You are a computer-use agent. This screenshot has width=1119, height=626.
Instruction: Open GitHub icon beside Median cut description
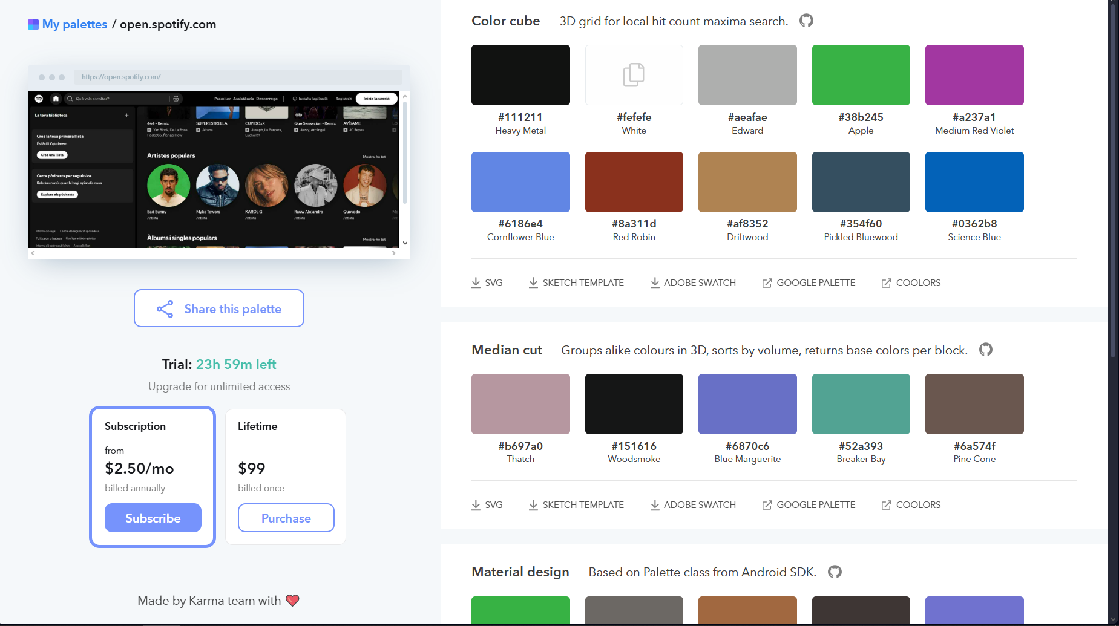pyautogui.click(x=986, y=350)
